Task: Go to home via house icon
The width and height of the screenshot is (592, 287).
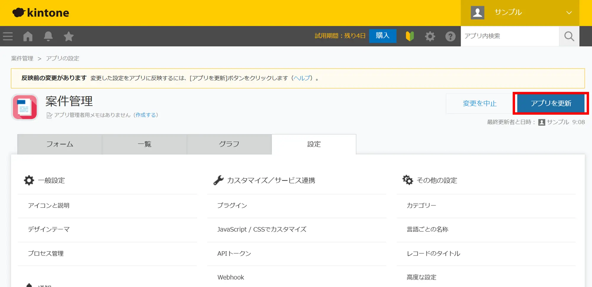Action: pyautogui.click(x=28, y=36)
